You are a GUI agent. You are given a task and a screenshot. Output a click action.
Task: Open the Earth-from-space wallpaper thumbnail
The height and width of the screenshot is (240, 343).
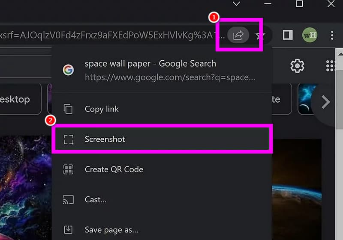point(297,190)
